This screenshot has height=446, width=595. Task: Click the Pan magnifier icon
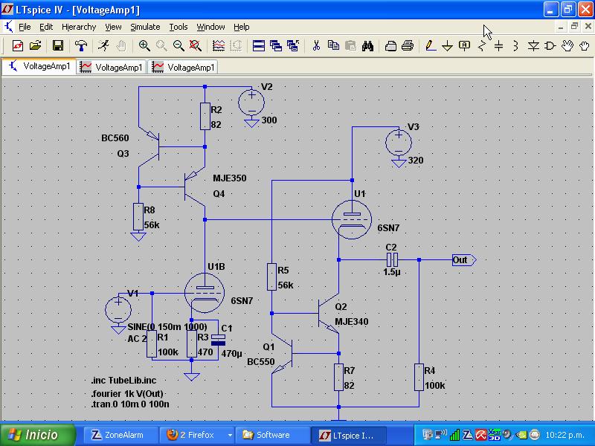point(161,46)
